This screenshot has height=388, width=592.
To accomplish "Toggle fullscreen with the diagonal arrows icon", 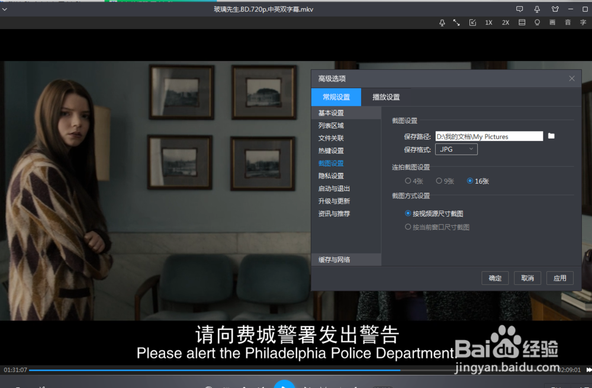I will click(456, 23).
